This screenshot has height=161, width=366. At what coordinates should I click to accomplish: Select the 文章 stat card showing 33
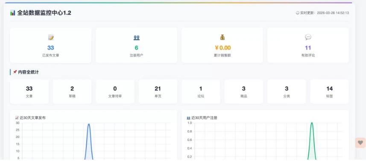(29, 91)
